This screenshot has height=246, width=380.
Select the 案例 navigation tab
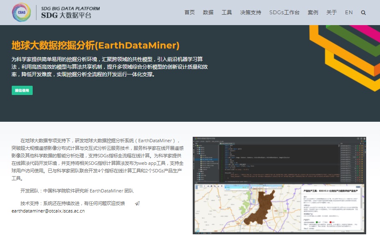point(313,13)
